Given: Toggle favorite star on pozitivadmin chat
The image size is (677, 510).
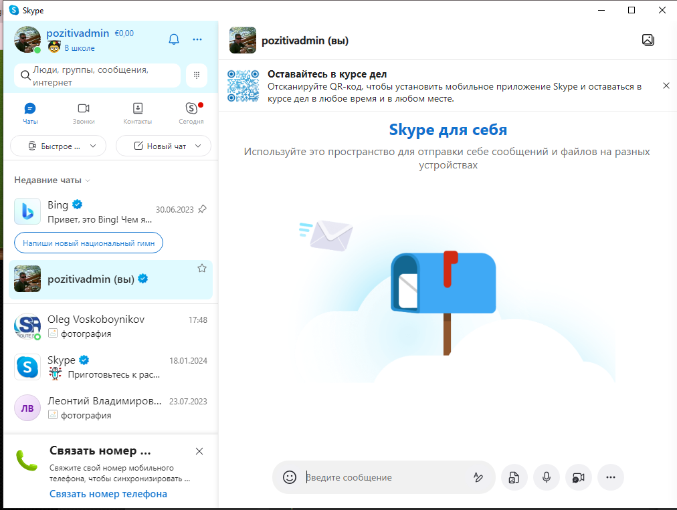Looking at the screenshot, I should click(201, 269).
